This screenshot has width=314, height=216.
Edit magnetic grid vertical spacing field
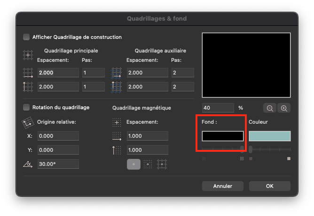148,150
